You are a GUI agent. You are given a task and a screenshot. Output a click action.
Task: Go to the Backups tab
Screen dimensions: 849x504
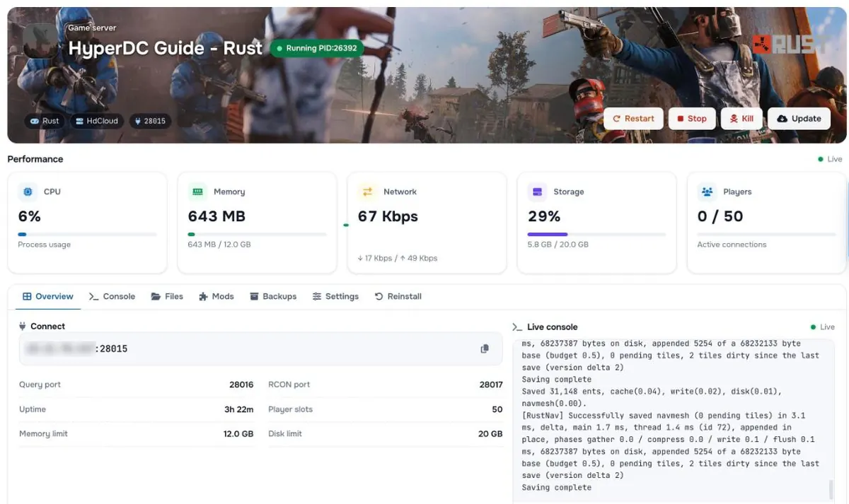click(x=273, y=296)
